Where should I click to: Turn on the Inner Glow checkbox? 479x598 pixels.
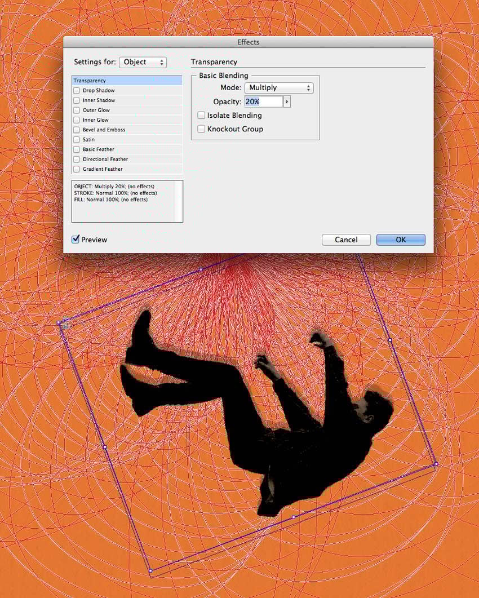(77, 120)
